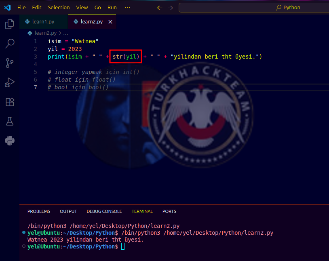Open the Go menu
Screen dimensions: 329x261
97,8
